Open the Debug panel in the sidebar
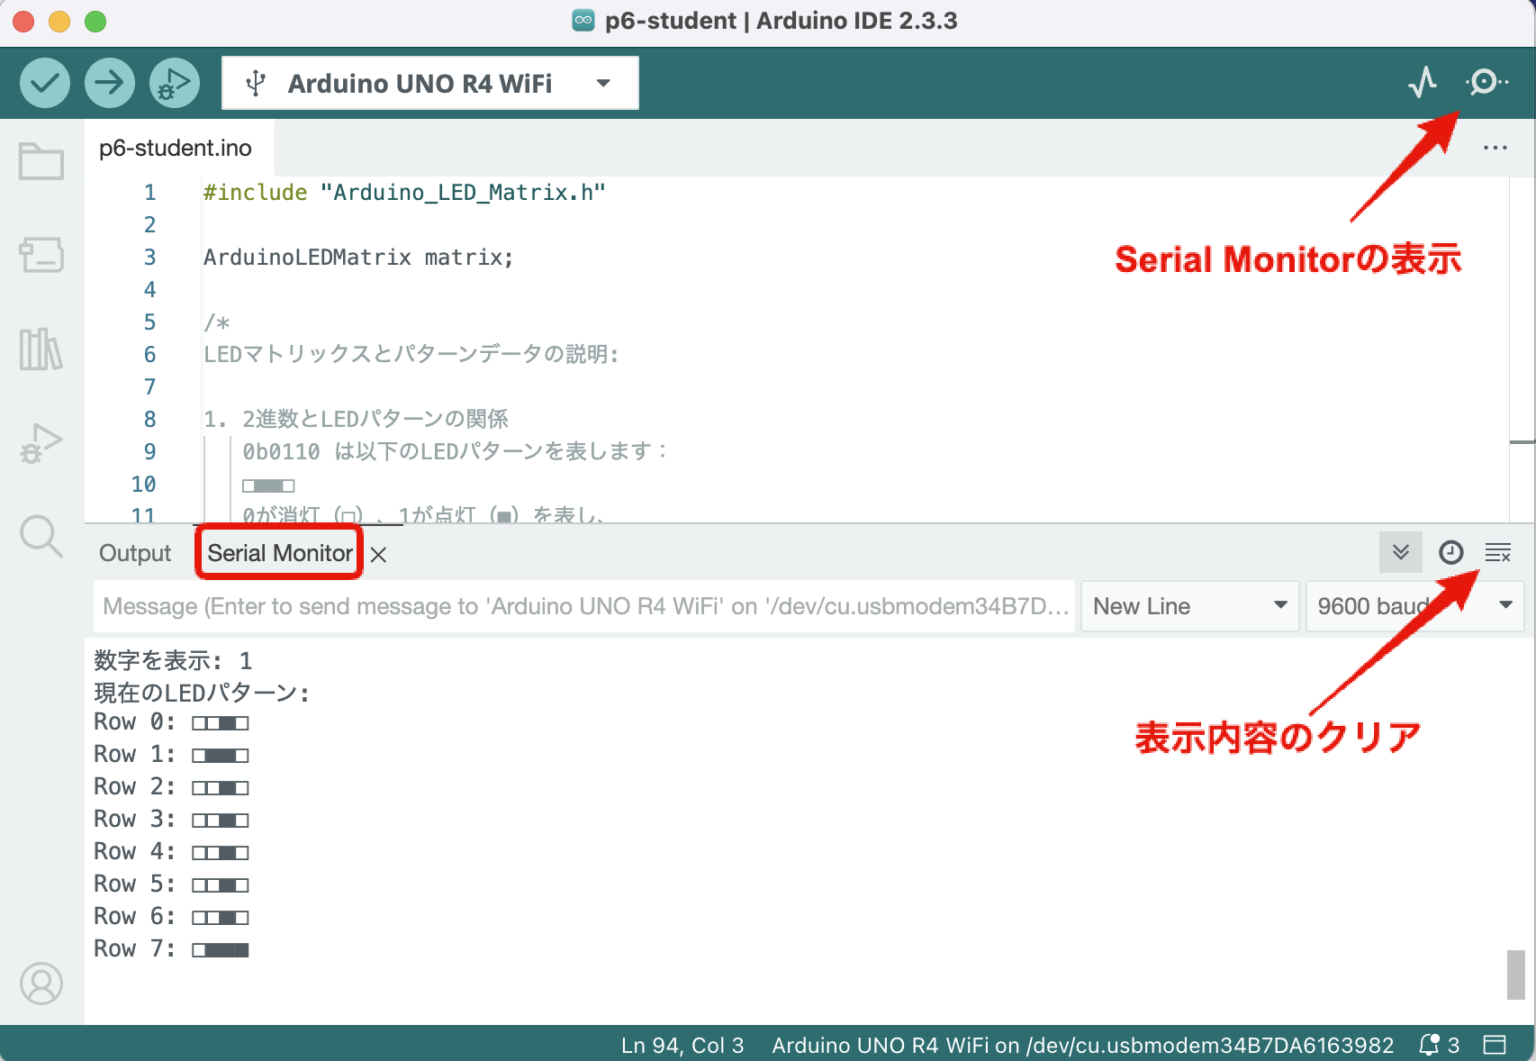Image resolution: width=1536 pixels, height=1061 pixels. point(41,442)
